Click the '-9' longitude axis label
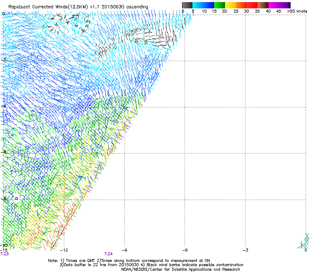The image size is (309, 272). 124,250
